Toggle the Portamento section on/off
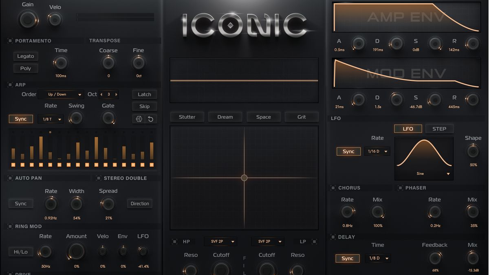This screenshot has height=275, width=489. click(x=10, y=41)
